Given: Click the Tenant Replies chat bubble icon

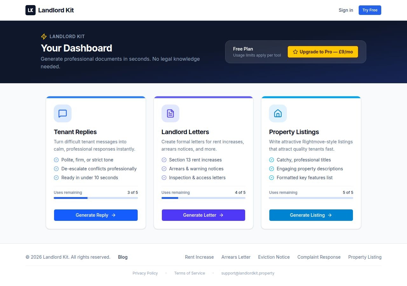Looking at the screenshot, I should [63, 113].
